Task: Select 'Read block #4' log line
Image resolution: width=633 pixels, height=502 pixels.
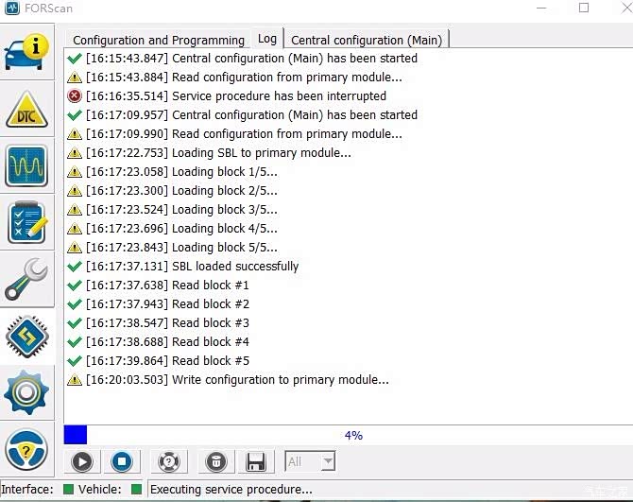Action: pyautogui.click(x=158, y=342)
